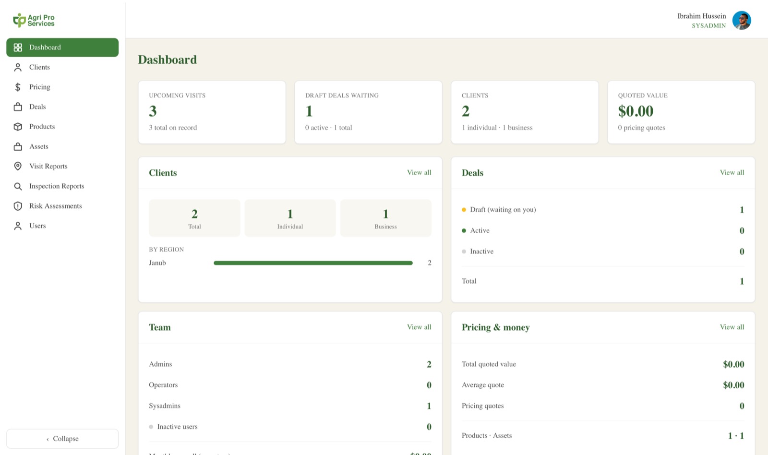The height and width of the screenshot is (455, 768).
Task: Click the 'Operators' row in Team
Action: pos(290,385)
